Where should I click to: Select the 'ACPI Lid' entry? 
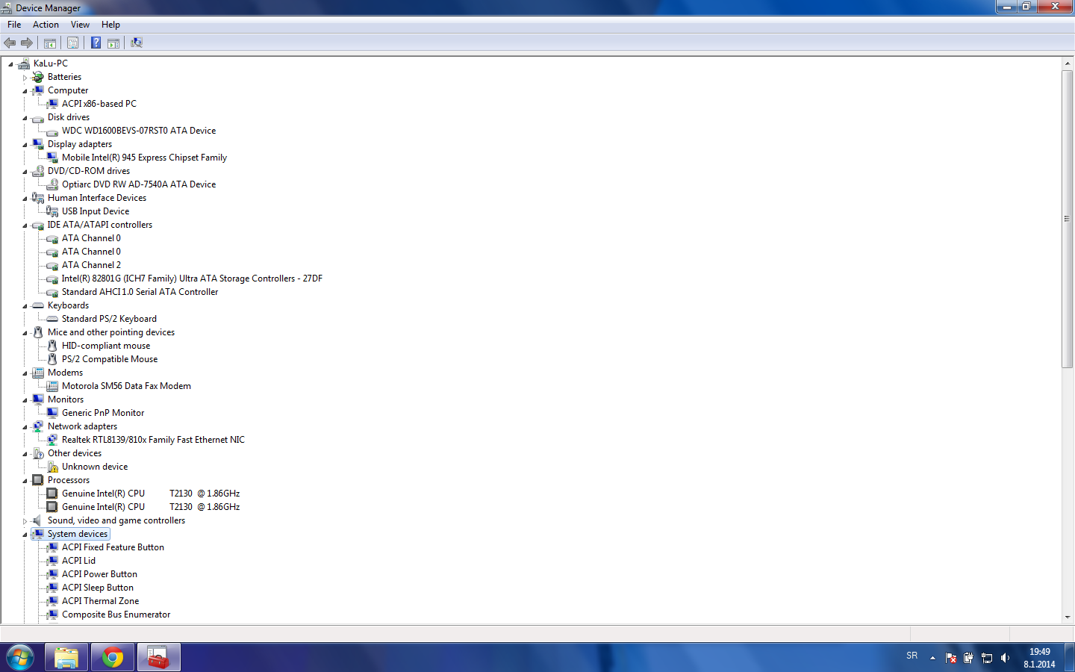(78, 561)
